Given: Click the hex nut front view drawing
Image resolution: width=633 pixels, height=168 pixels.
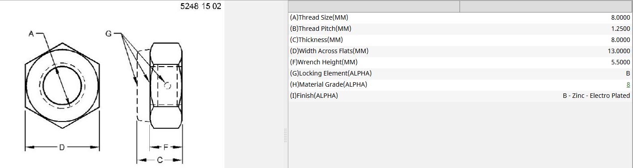Looking at the screenshot, I should pyautogui.click(x=62, y=85).
